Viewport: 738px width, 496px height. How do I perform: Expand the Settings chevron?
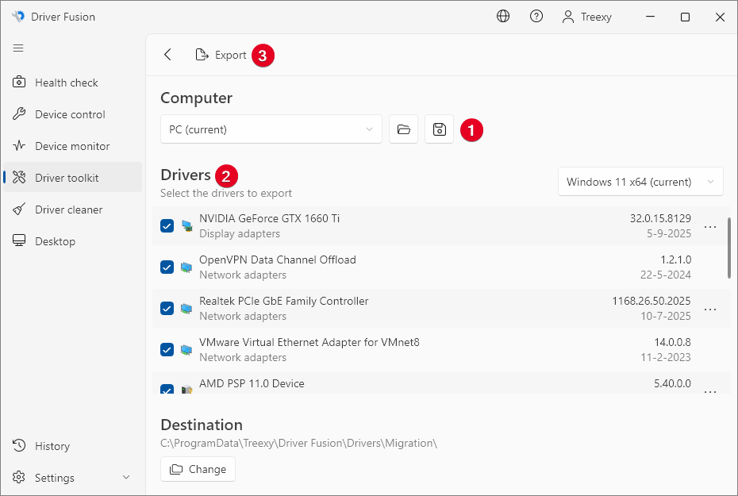126,477
